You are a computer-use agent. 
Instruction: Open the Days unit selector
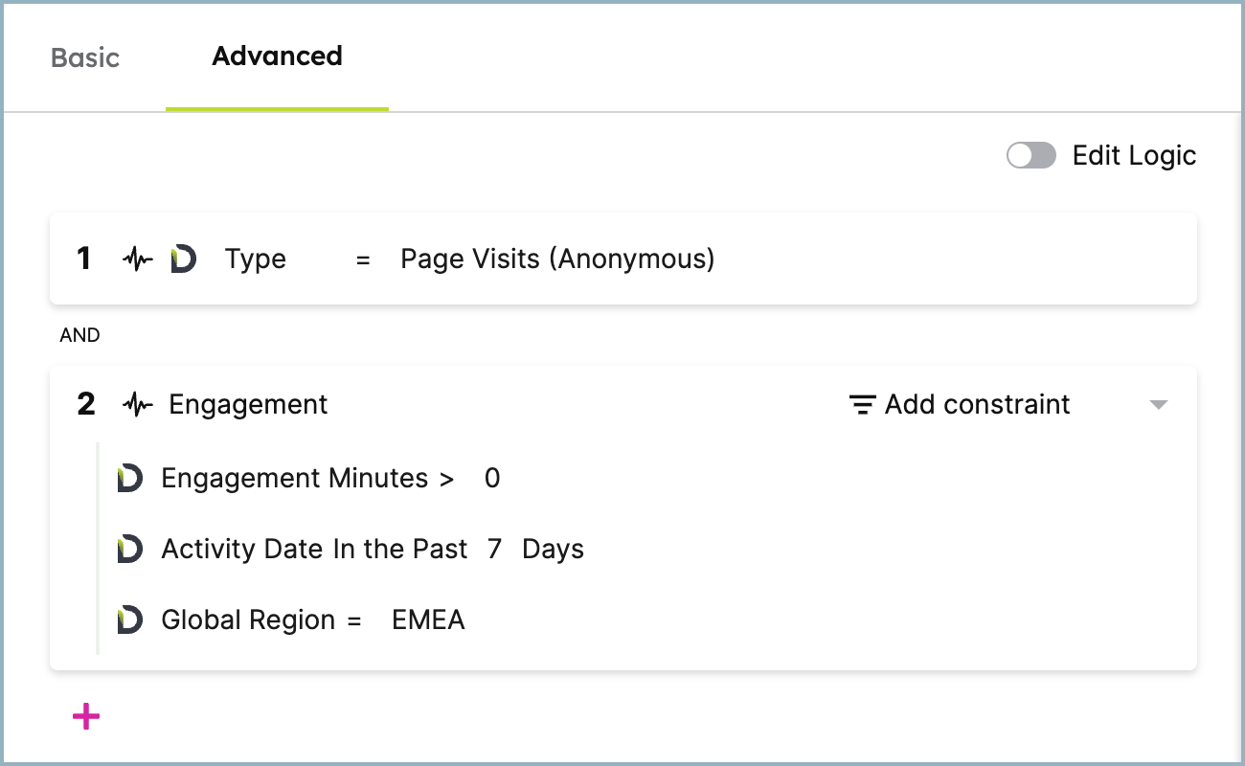click(x=553, y=550)
